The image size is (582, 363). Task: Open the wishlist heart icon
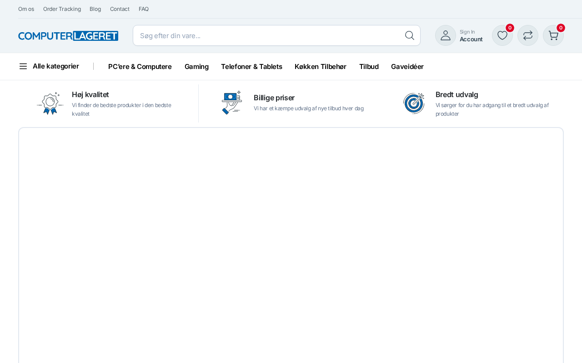pyautogui.click(x=502, y=35)
